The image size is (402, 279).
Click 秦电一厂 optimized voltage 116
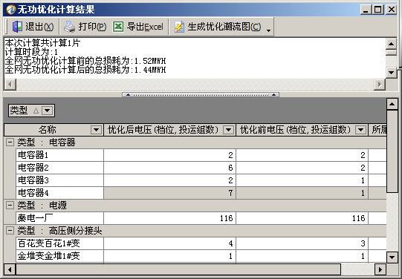point(169,218)
